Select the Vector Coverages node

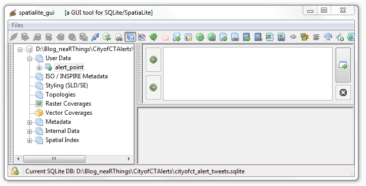[x=69, y=113]
